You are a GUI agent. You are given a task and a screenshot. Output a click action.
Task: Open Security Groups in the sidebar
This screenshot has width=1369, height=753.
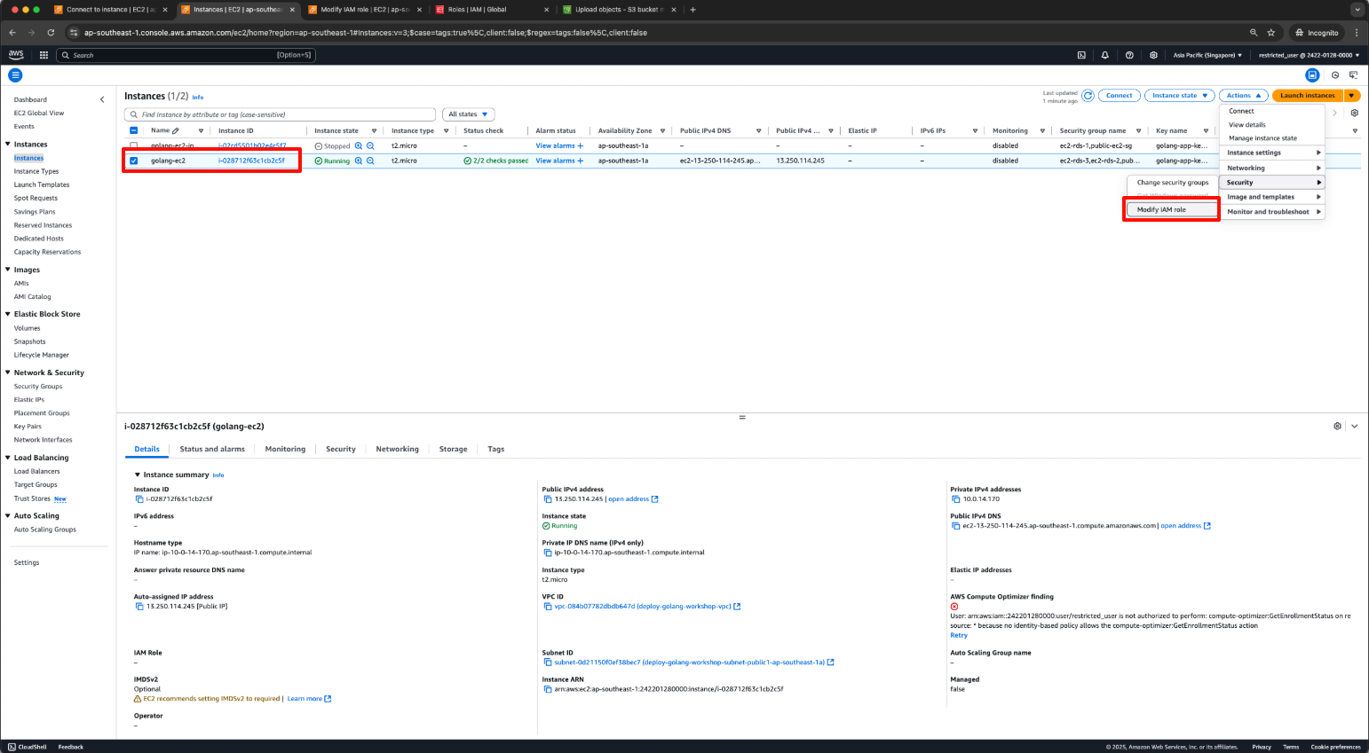tap(38, 387)
